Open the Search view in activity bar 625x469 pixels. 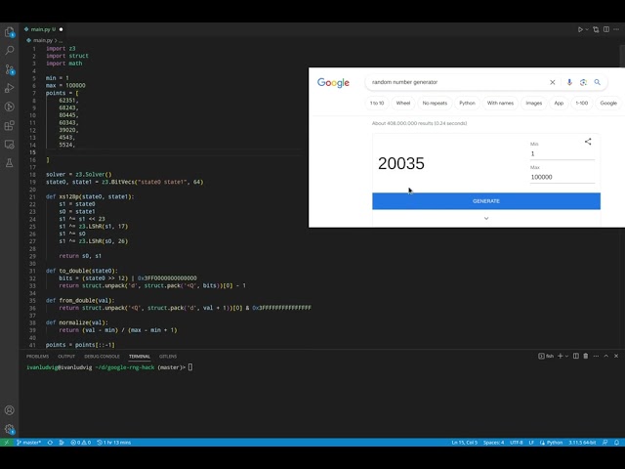[x=9, y=50]
